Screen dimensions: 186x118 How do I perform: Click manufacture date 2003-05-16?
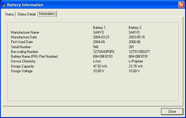(x=137, y=37)
